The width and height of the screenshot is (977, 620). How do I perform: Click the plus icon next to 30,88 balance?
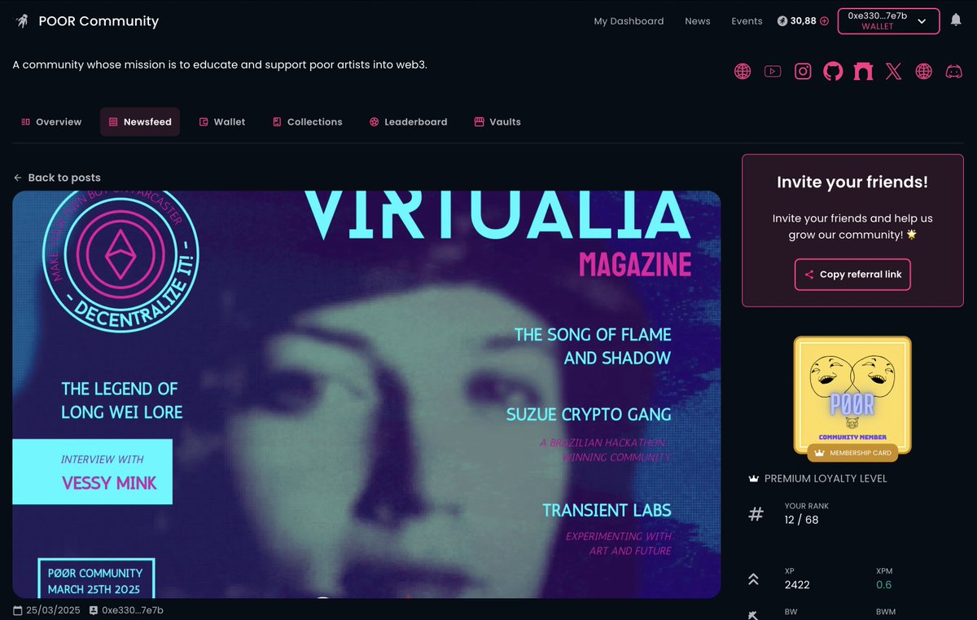[x=824, y=21]
